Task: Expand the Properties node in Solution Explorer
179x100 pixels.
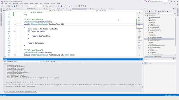Action: click(x=147, y=19)
